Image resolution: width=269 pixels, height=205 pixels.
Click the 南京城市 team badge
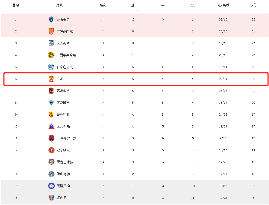click(51, 103)
